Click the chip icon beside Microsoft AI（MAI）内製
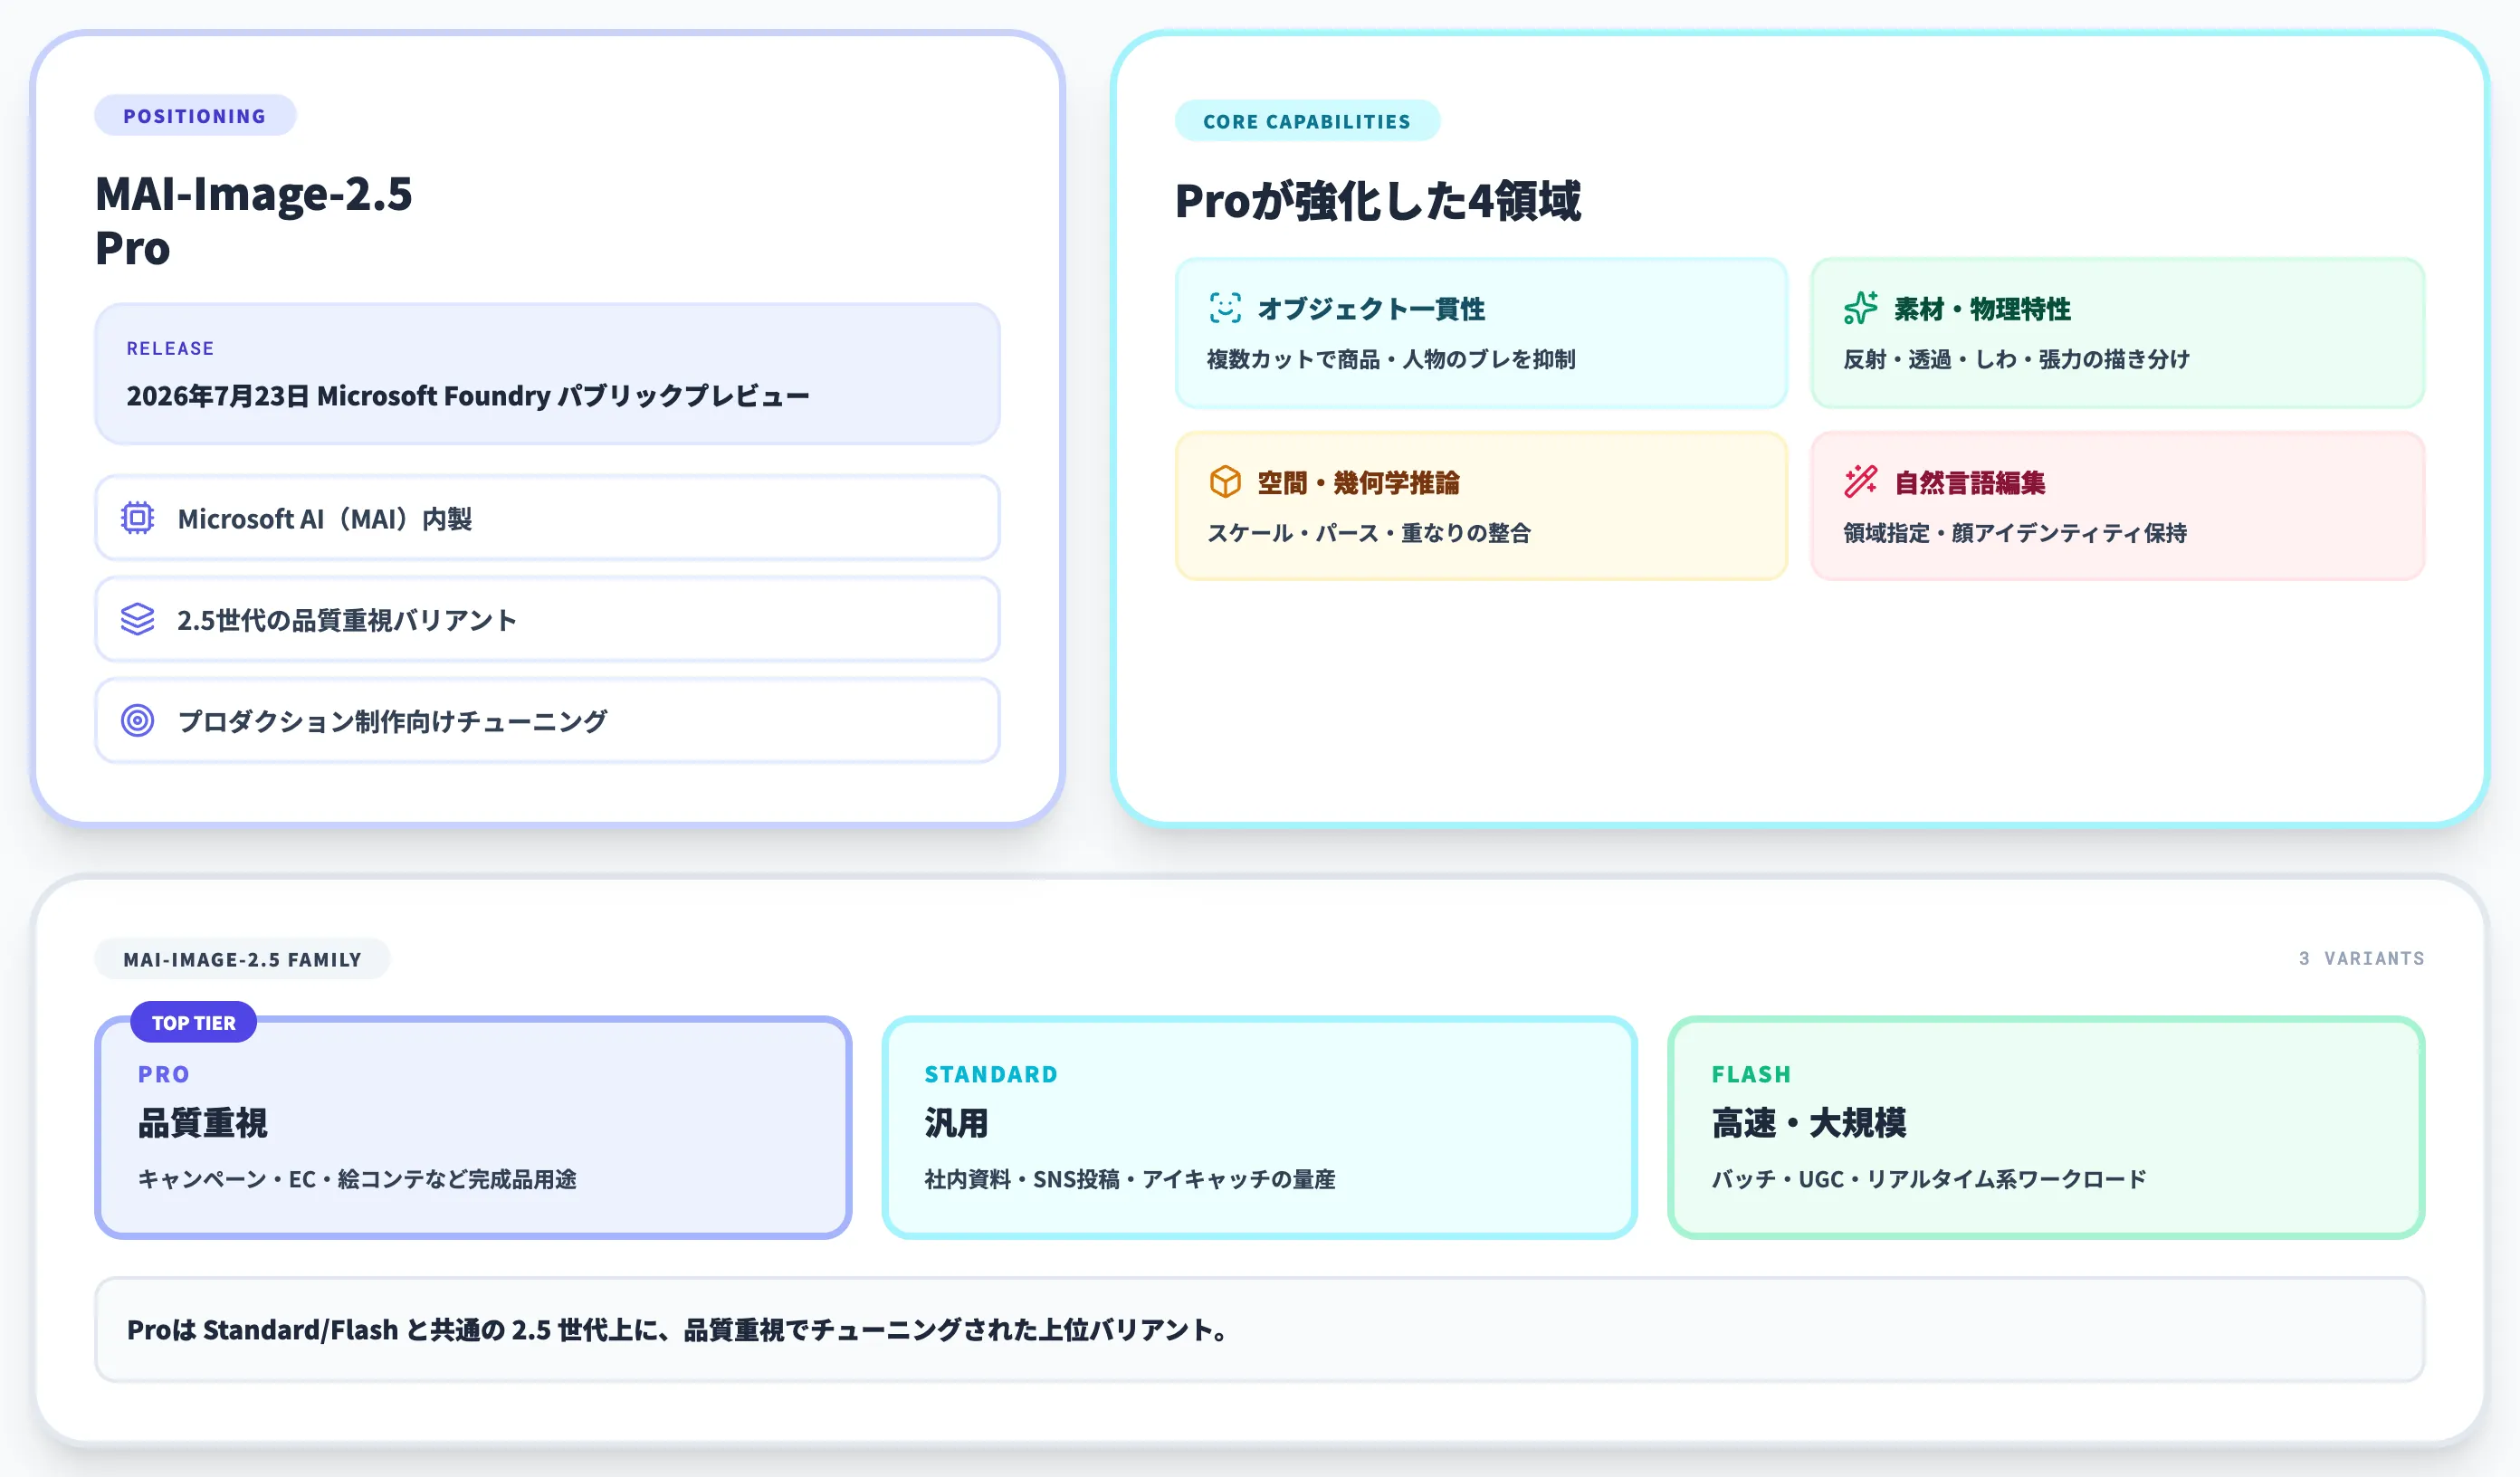 pos(137,518)
